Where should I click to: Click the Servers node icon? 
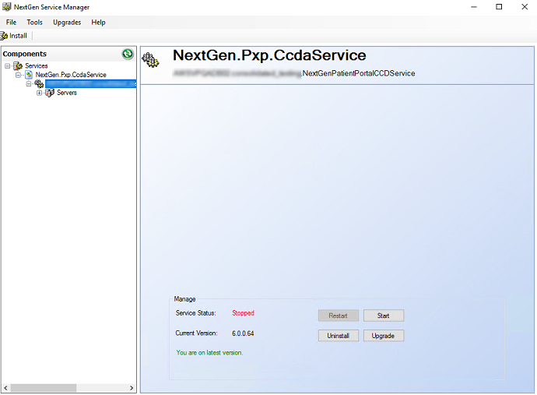pos(50,93)
